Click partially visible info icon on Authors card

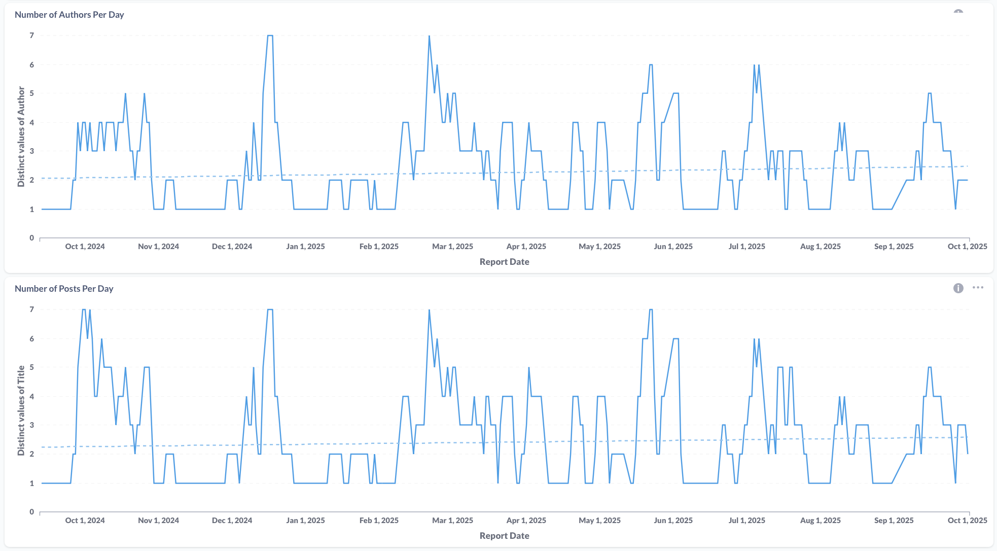tap(958, 12)
